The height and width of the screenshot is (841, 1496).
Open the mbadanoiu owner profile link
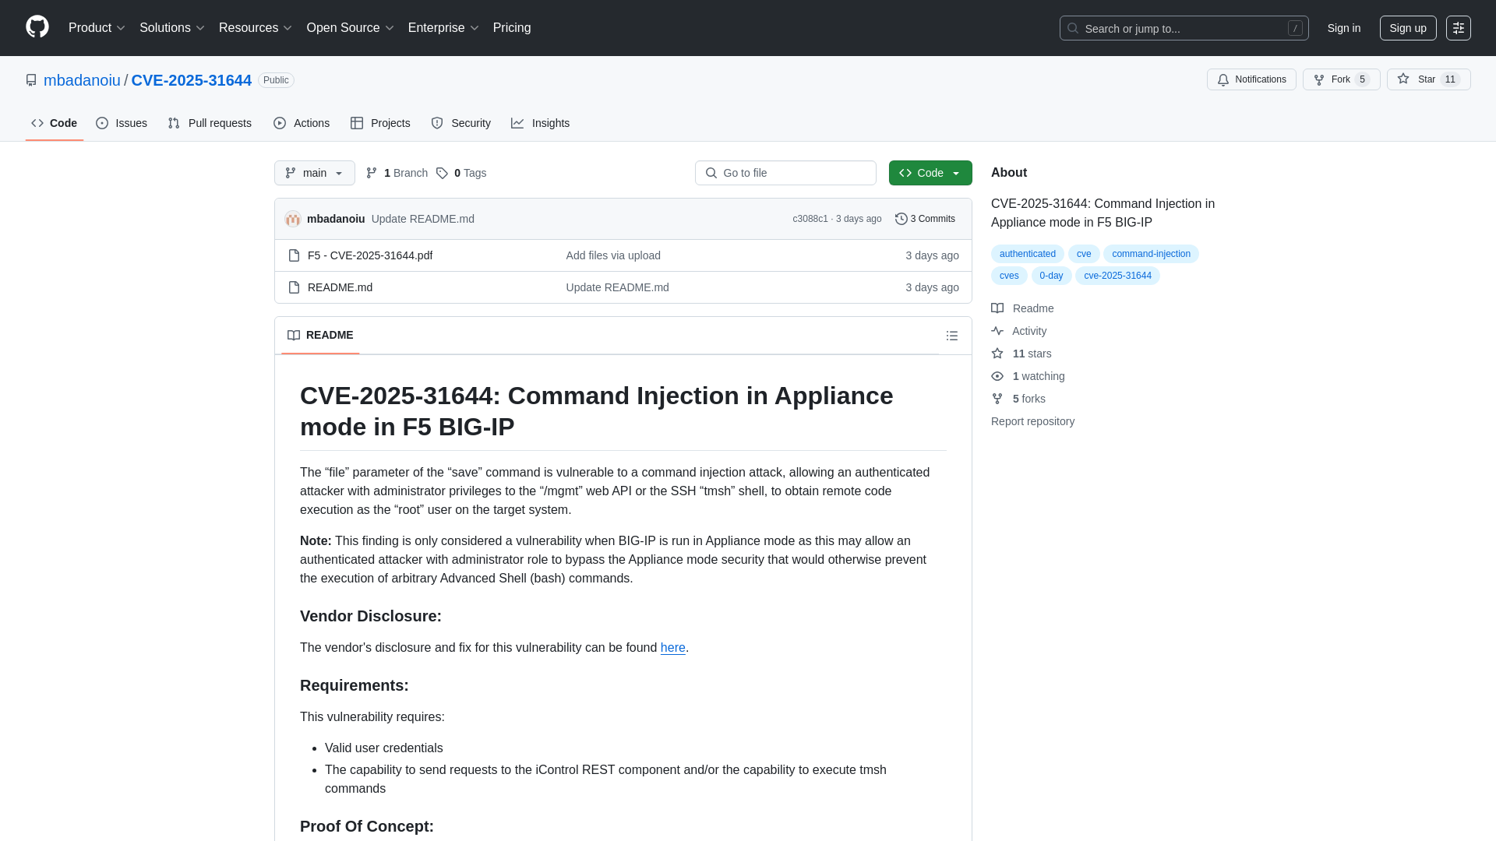(82, 80)
